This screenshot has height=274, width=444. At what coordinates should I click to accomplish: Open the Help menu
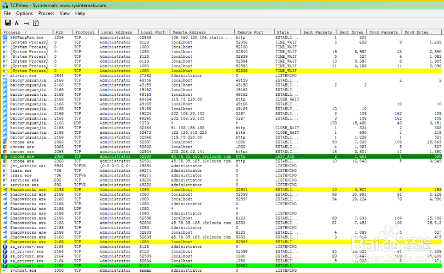click(80, 13)
